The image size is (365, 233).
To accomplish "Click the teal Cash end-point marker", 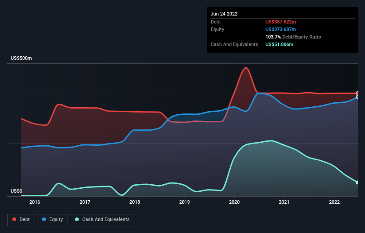I will pos(357,183).
